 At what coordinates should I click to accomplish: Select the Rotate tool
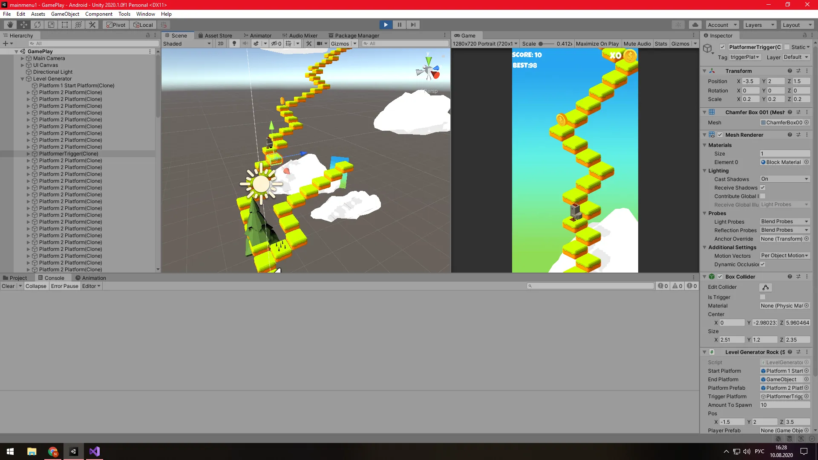(x=37, y=25)
